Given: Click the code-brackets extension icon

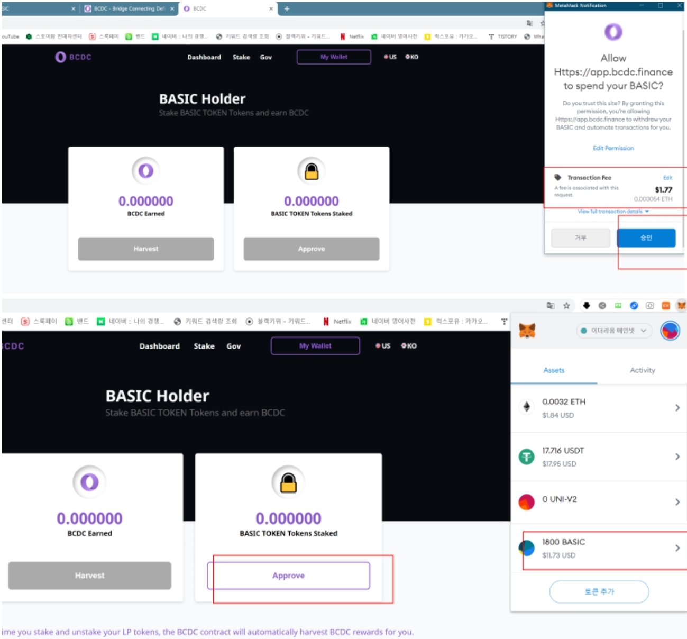Looking at the screenshot, I should pyautogui.click(x=650, y=305).
